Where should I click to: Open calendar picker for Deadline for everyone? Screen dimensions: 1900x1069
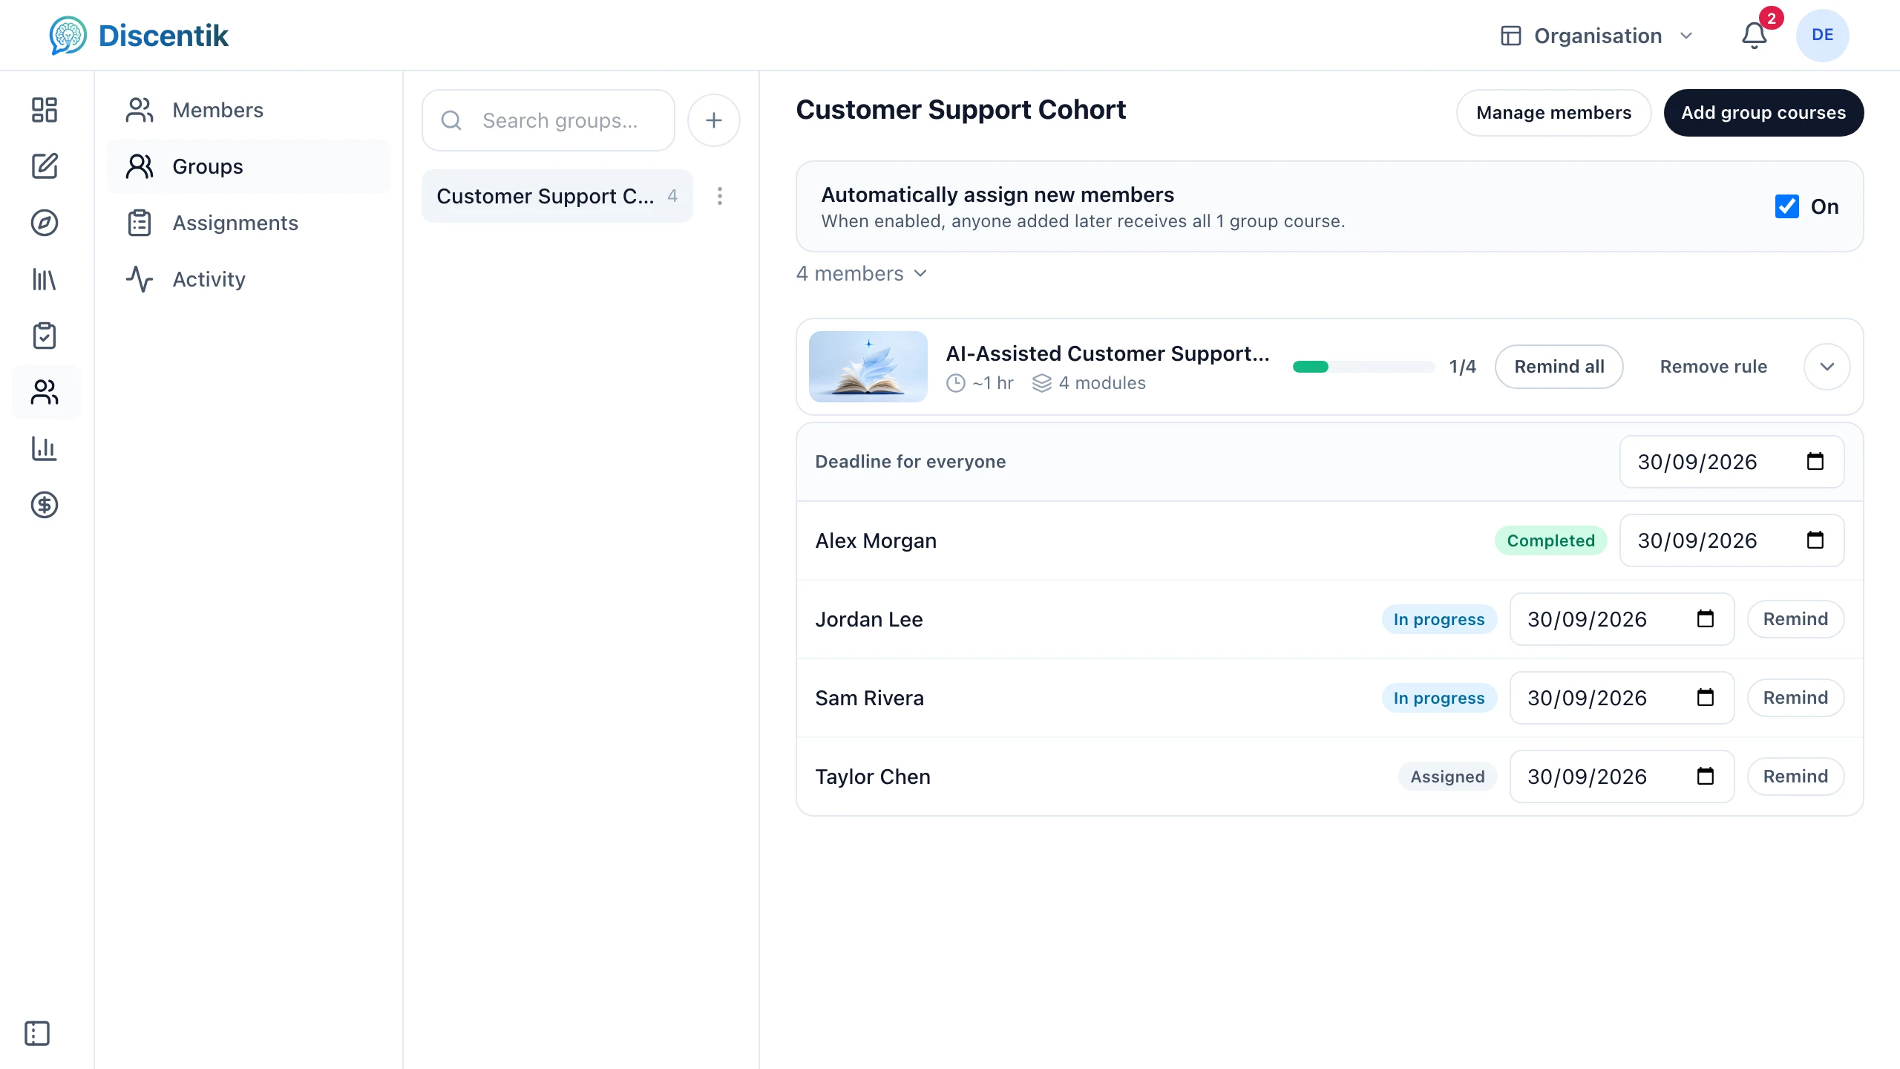point(1815,462)
